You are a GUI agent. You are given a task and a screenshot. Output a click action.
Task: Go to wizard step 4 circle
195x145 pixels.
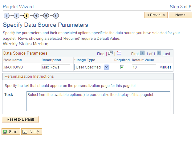point(36,15)
